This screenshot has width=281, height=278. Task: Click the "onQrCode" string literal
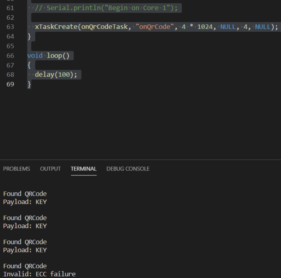click(x=155, y=27)
